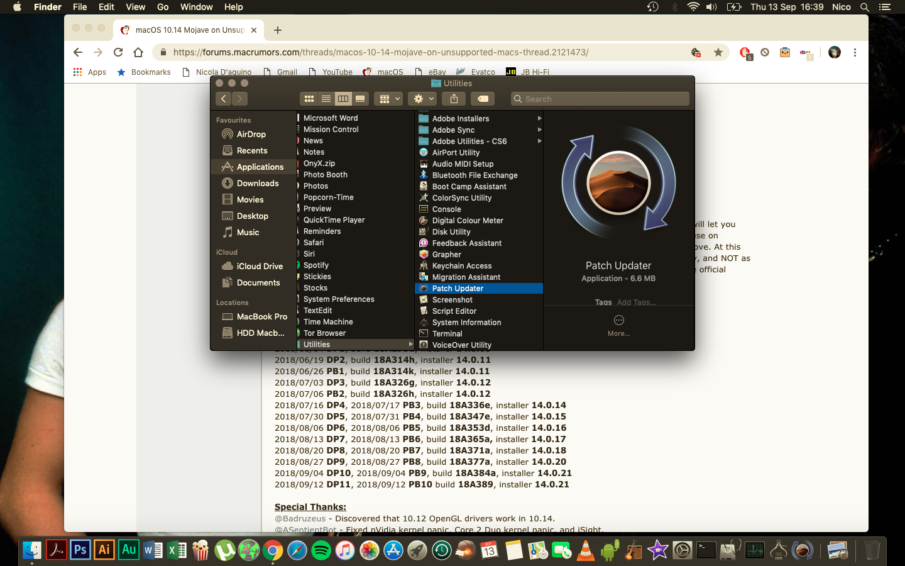Viewport: 905px width, 566px height.
Task: Open YouTube bookmark in Chrome
Action: [331, 72]
